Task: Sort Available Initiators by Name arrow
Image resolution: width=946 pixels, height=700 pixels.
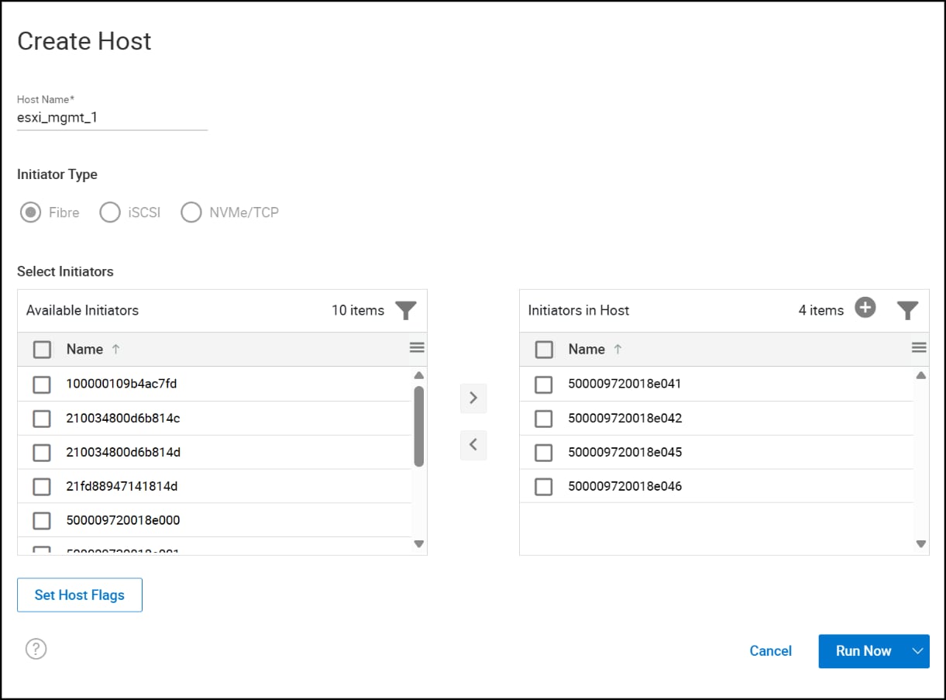Action: coord(115,350)
